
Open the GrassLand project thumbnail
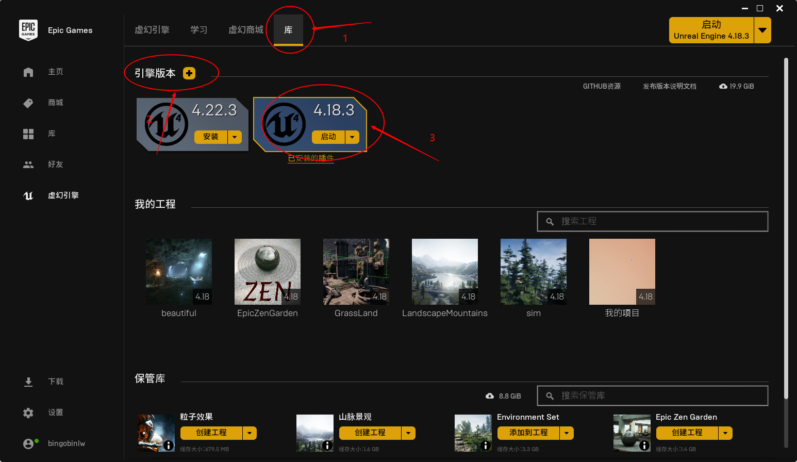356,272
